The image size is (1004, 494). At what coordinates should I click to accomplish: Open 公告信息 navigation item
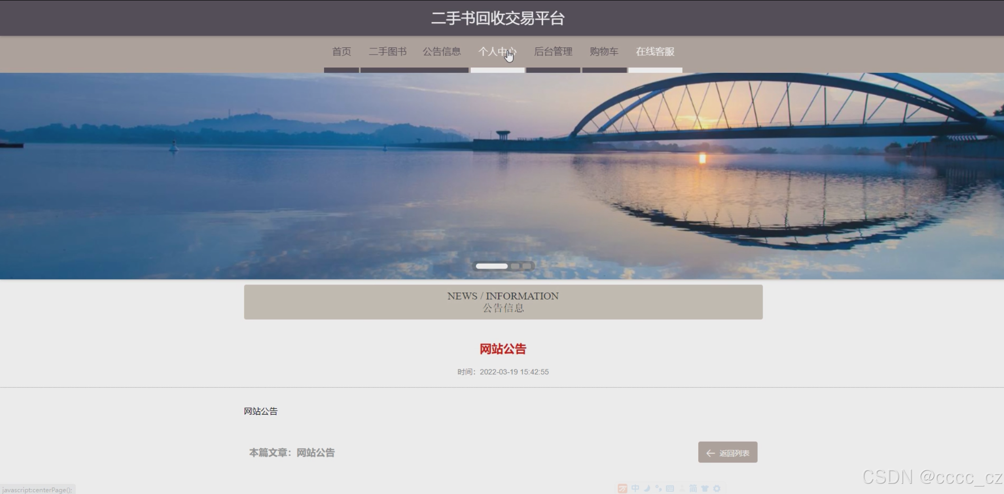click(441, 51)
